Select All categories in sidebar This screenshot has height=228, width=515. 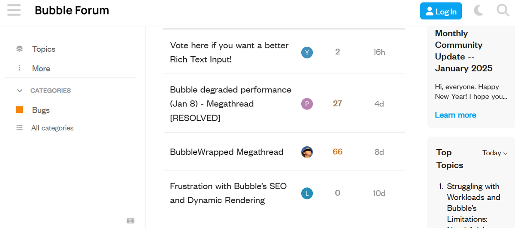coord(52,128)
